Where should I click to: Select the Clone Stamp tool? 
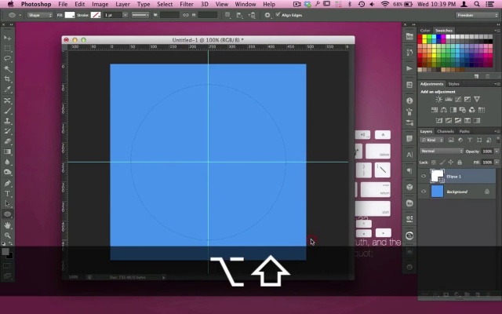(x=7, y=121)
